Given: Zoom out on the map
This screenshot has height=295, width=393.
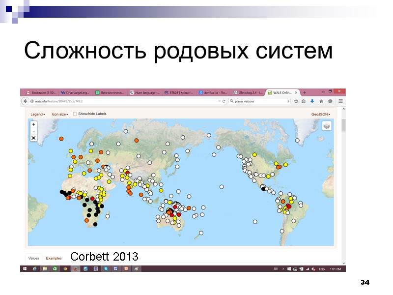Looking at the screenshot, I should (x=33, y=131).
